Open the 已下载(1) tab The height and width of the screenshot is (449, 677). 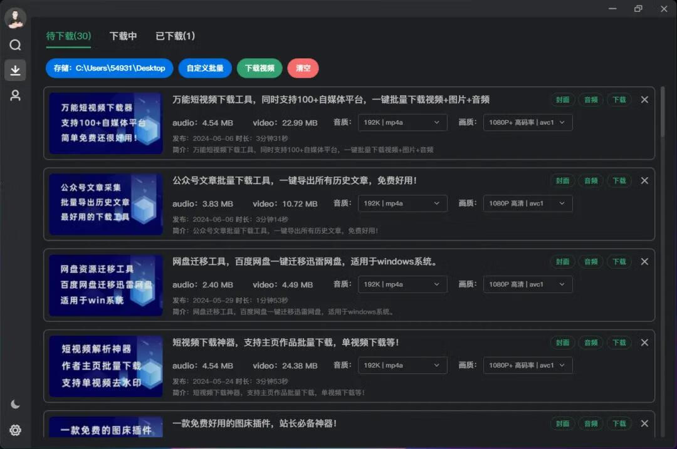(x=175, y=36)
